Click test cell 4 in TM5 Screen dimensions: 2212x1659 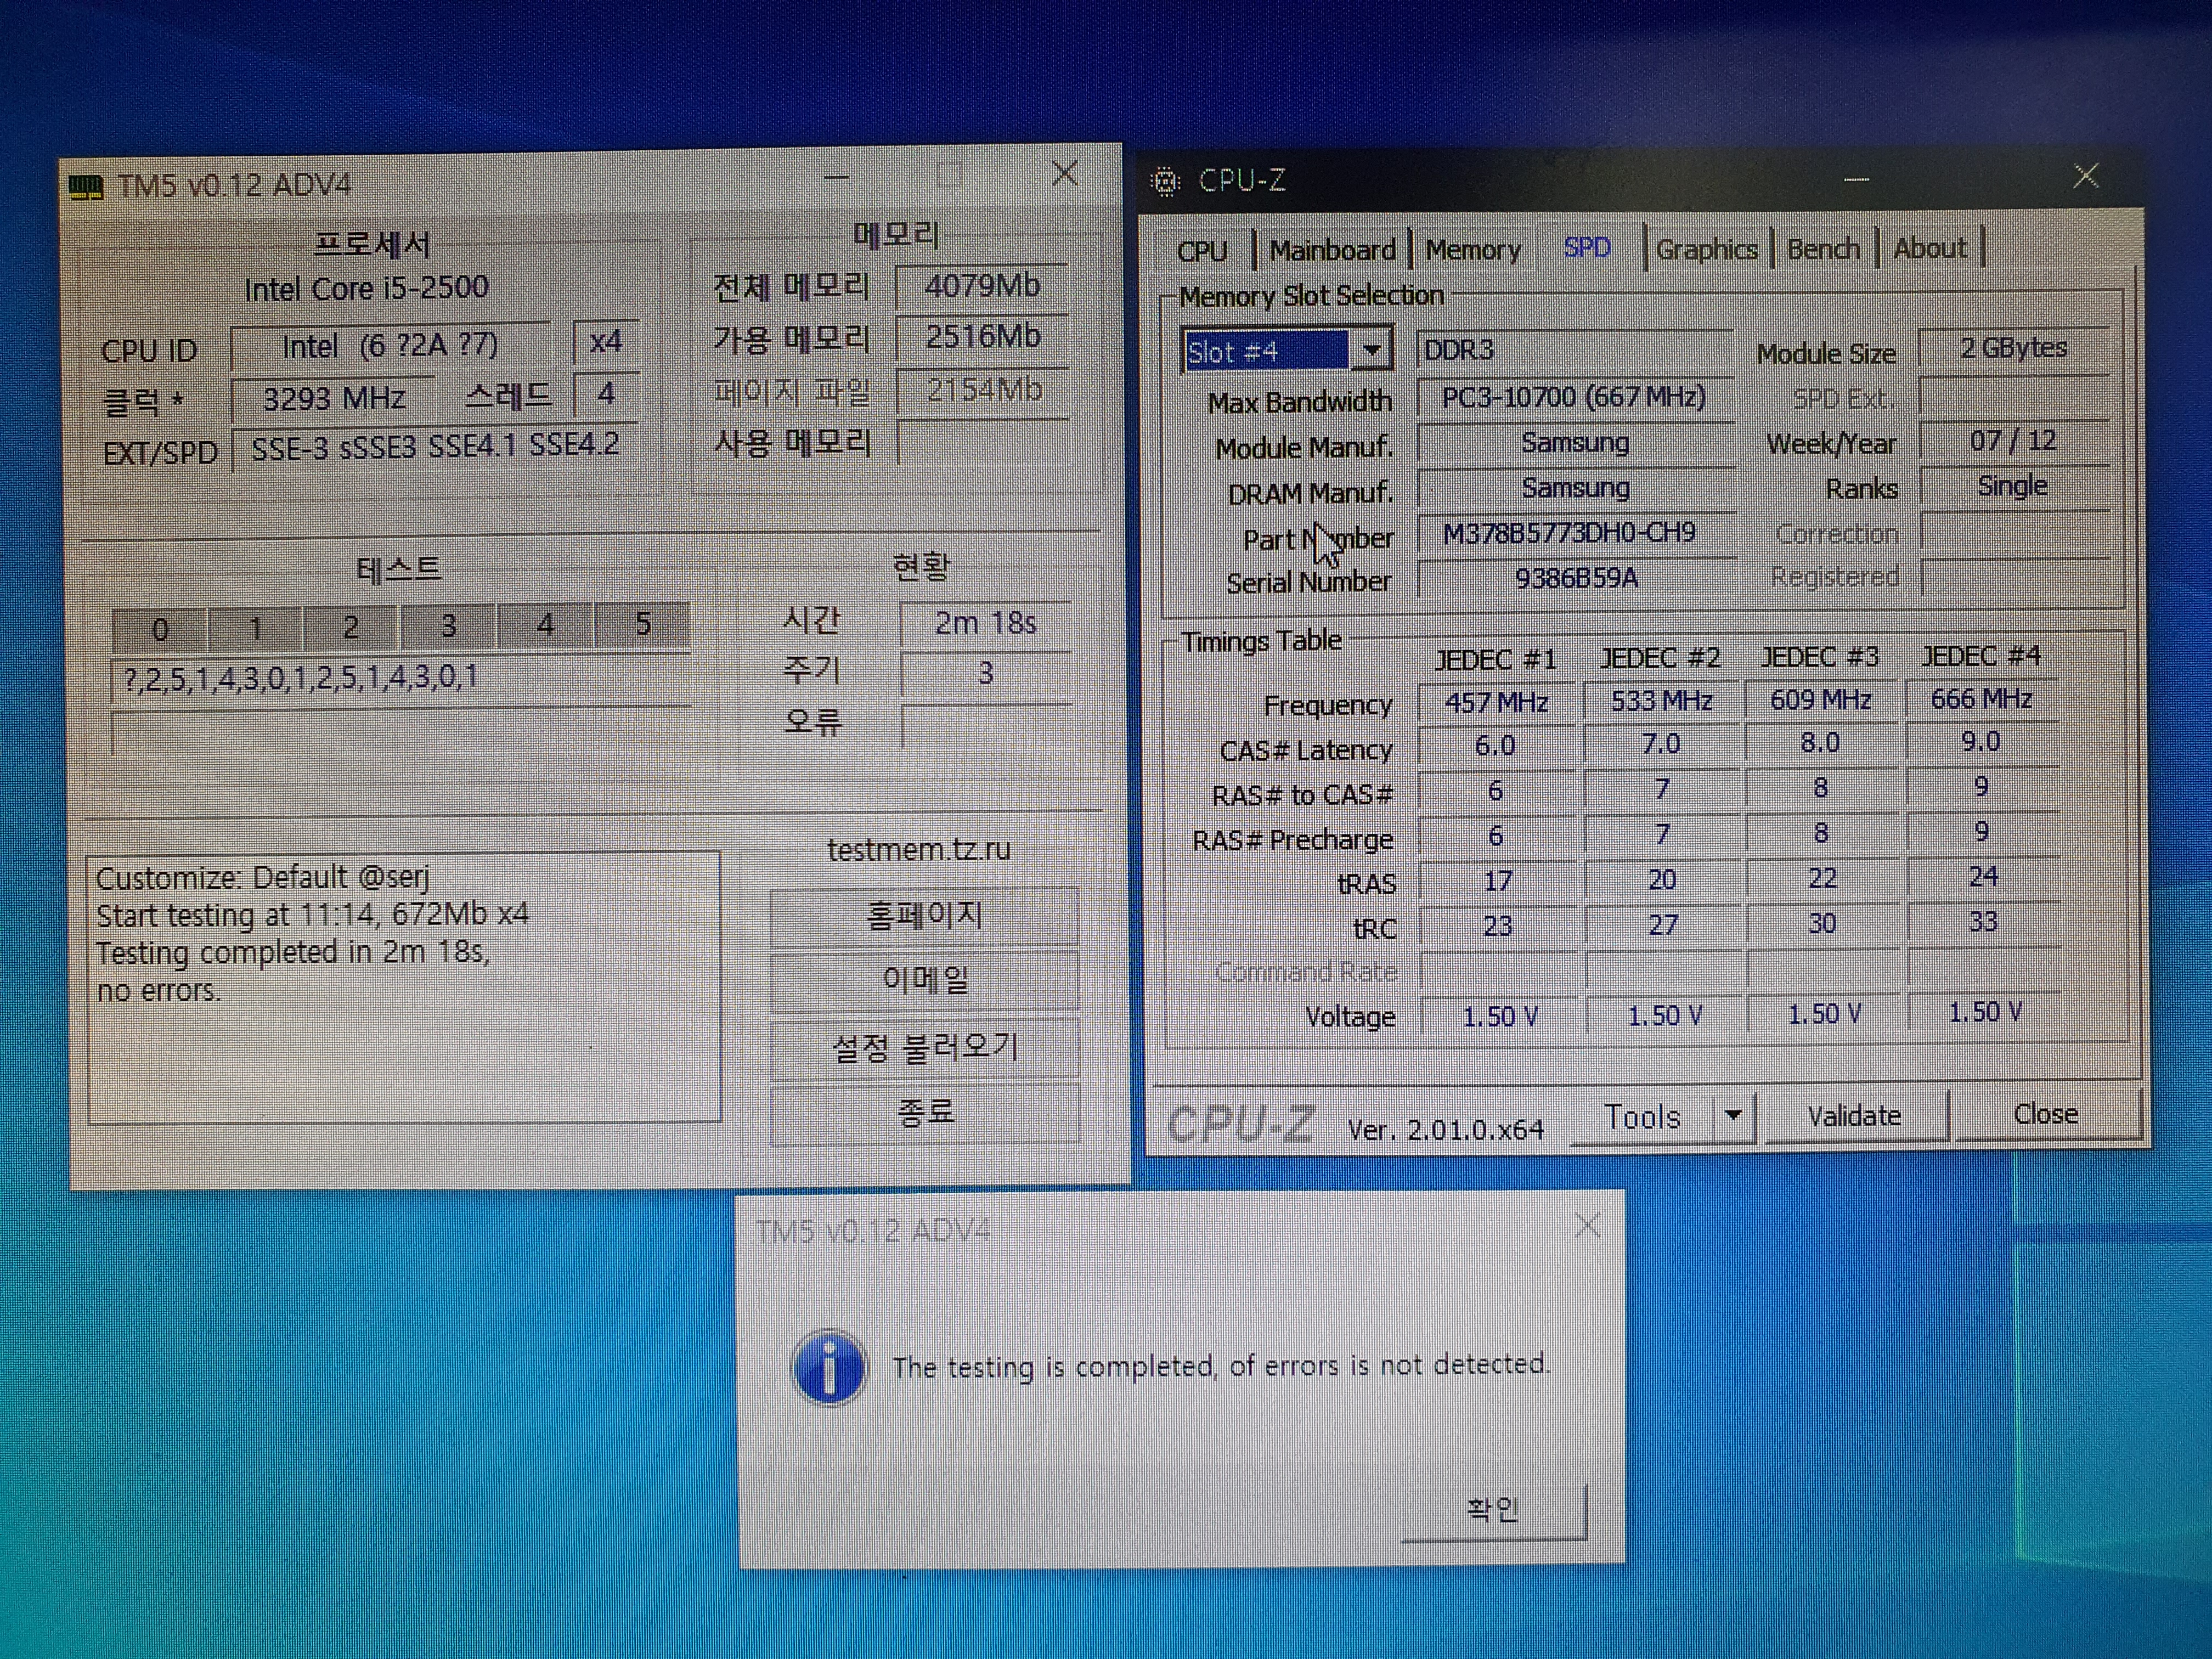(x=545, y=624)
